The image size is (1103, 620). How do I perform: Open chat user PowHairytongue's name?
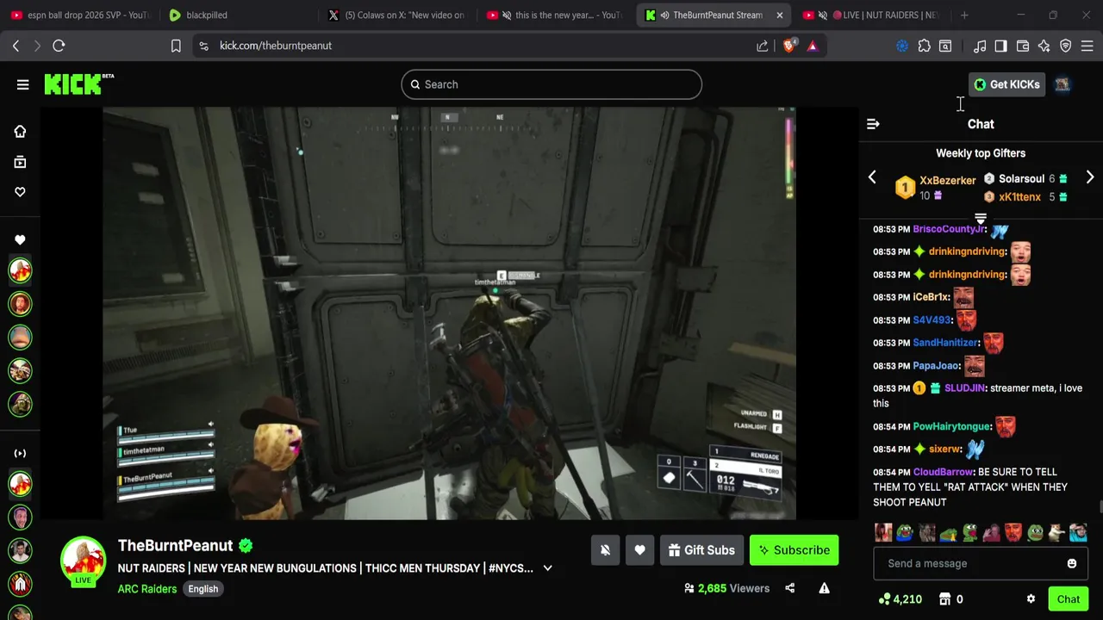tap(951, 426)
